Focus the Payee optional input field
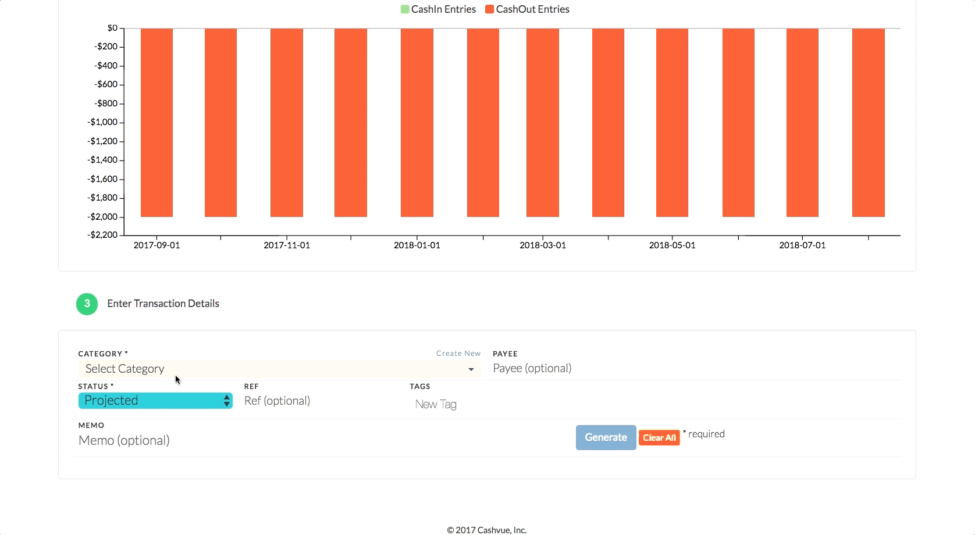The image size is (975, 535). click(x=696, y=368)
